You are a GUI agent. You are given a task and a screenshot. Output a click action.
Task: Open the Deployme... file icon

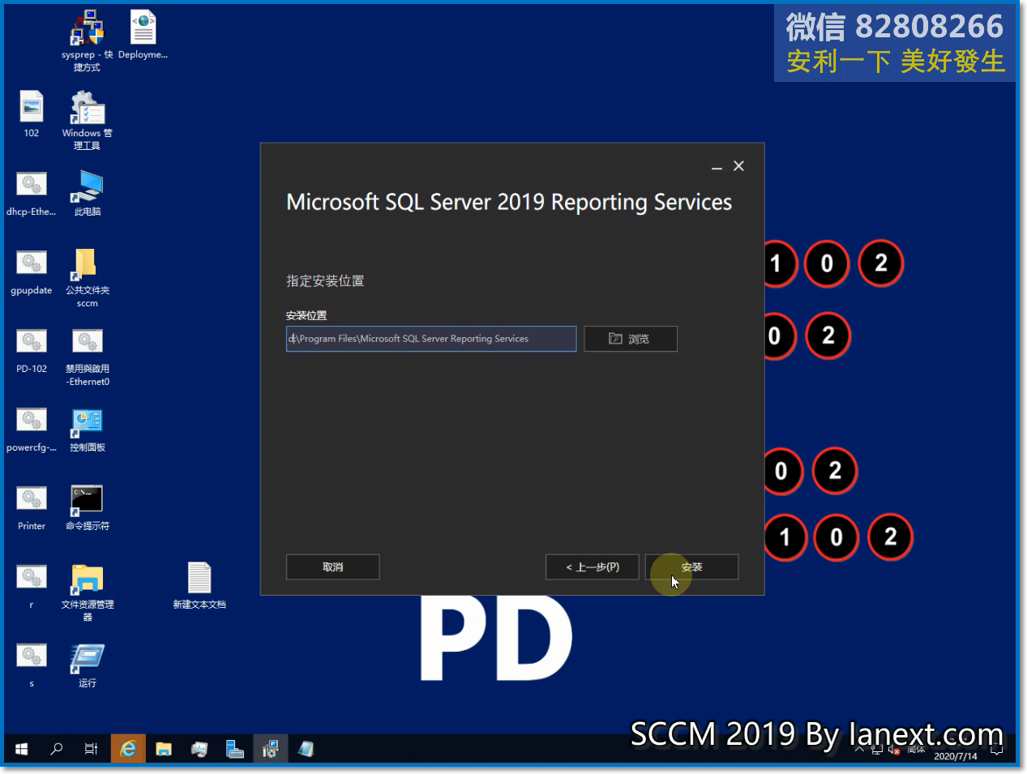(x=143, y=35)
